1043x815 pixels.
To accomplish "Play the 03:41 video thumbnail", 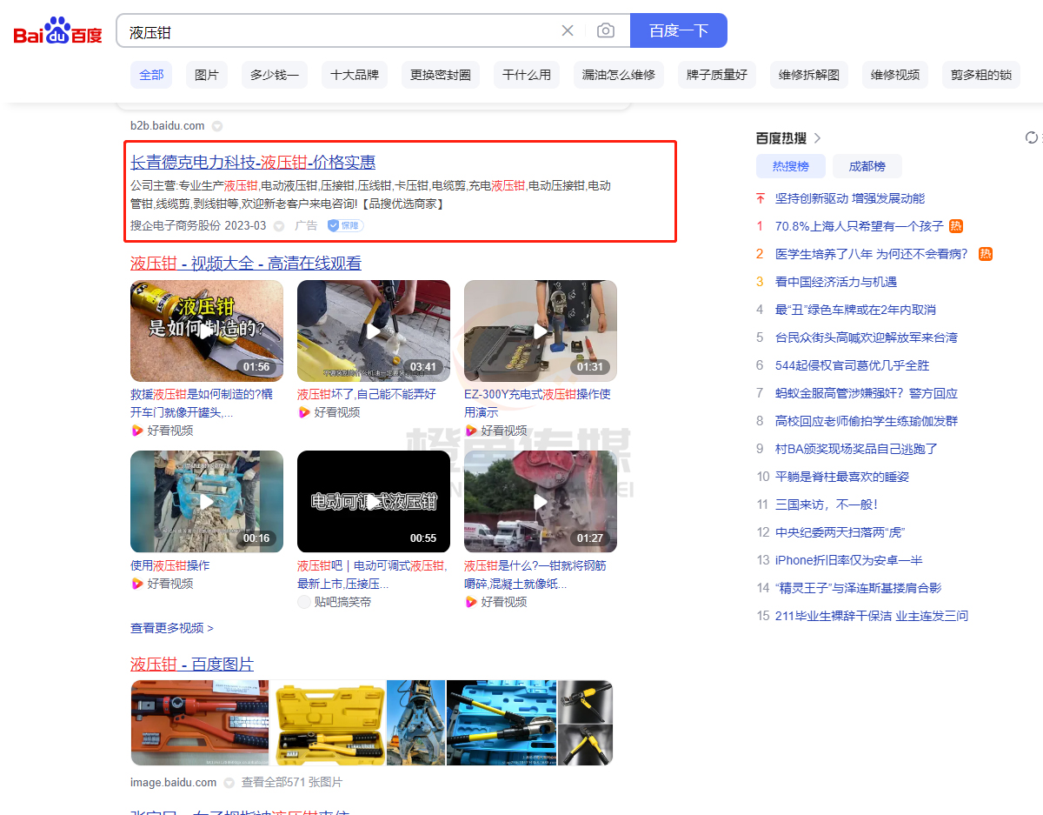I will click(374, 331).
